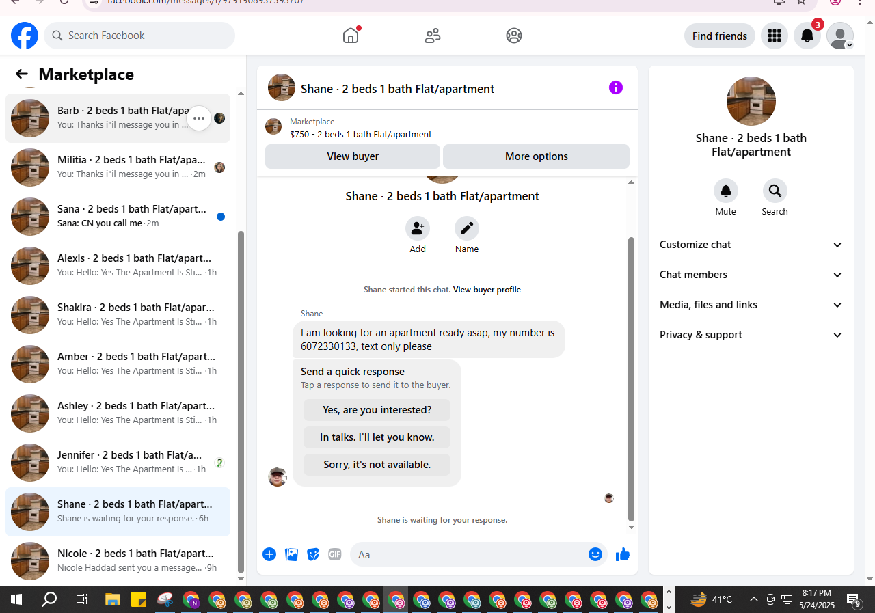875x613 pixels.
Task: Click the View buyer button
Action: click(353, 156)
